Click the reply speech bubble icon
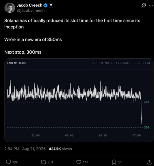This screenshot has width=154, height=166. click(8, 162)
